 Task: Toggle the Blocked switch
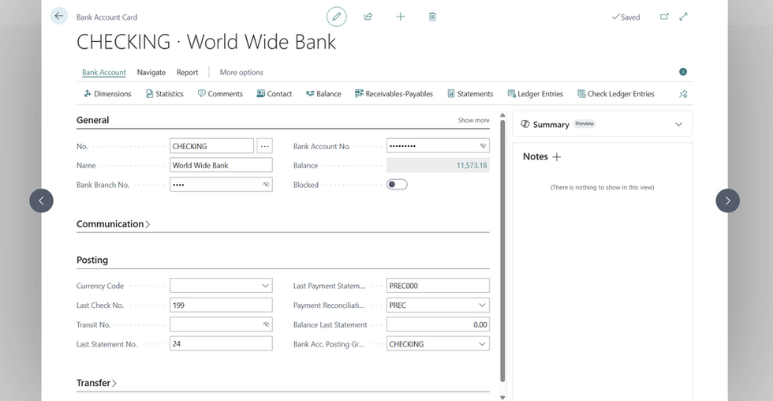(x=397, y=185)
